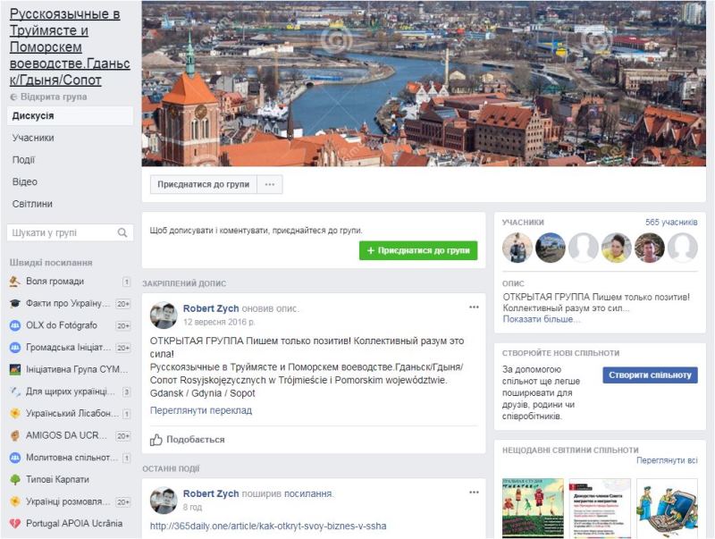Select the Відео tab in sidebar
The height and width of the screenshot is (539, 715).
tap(25, 181)
